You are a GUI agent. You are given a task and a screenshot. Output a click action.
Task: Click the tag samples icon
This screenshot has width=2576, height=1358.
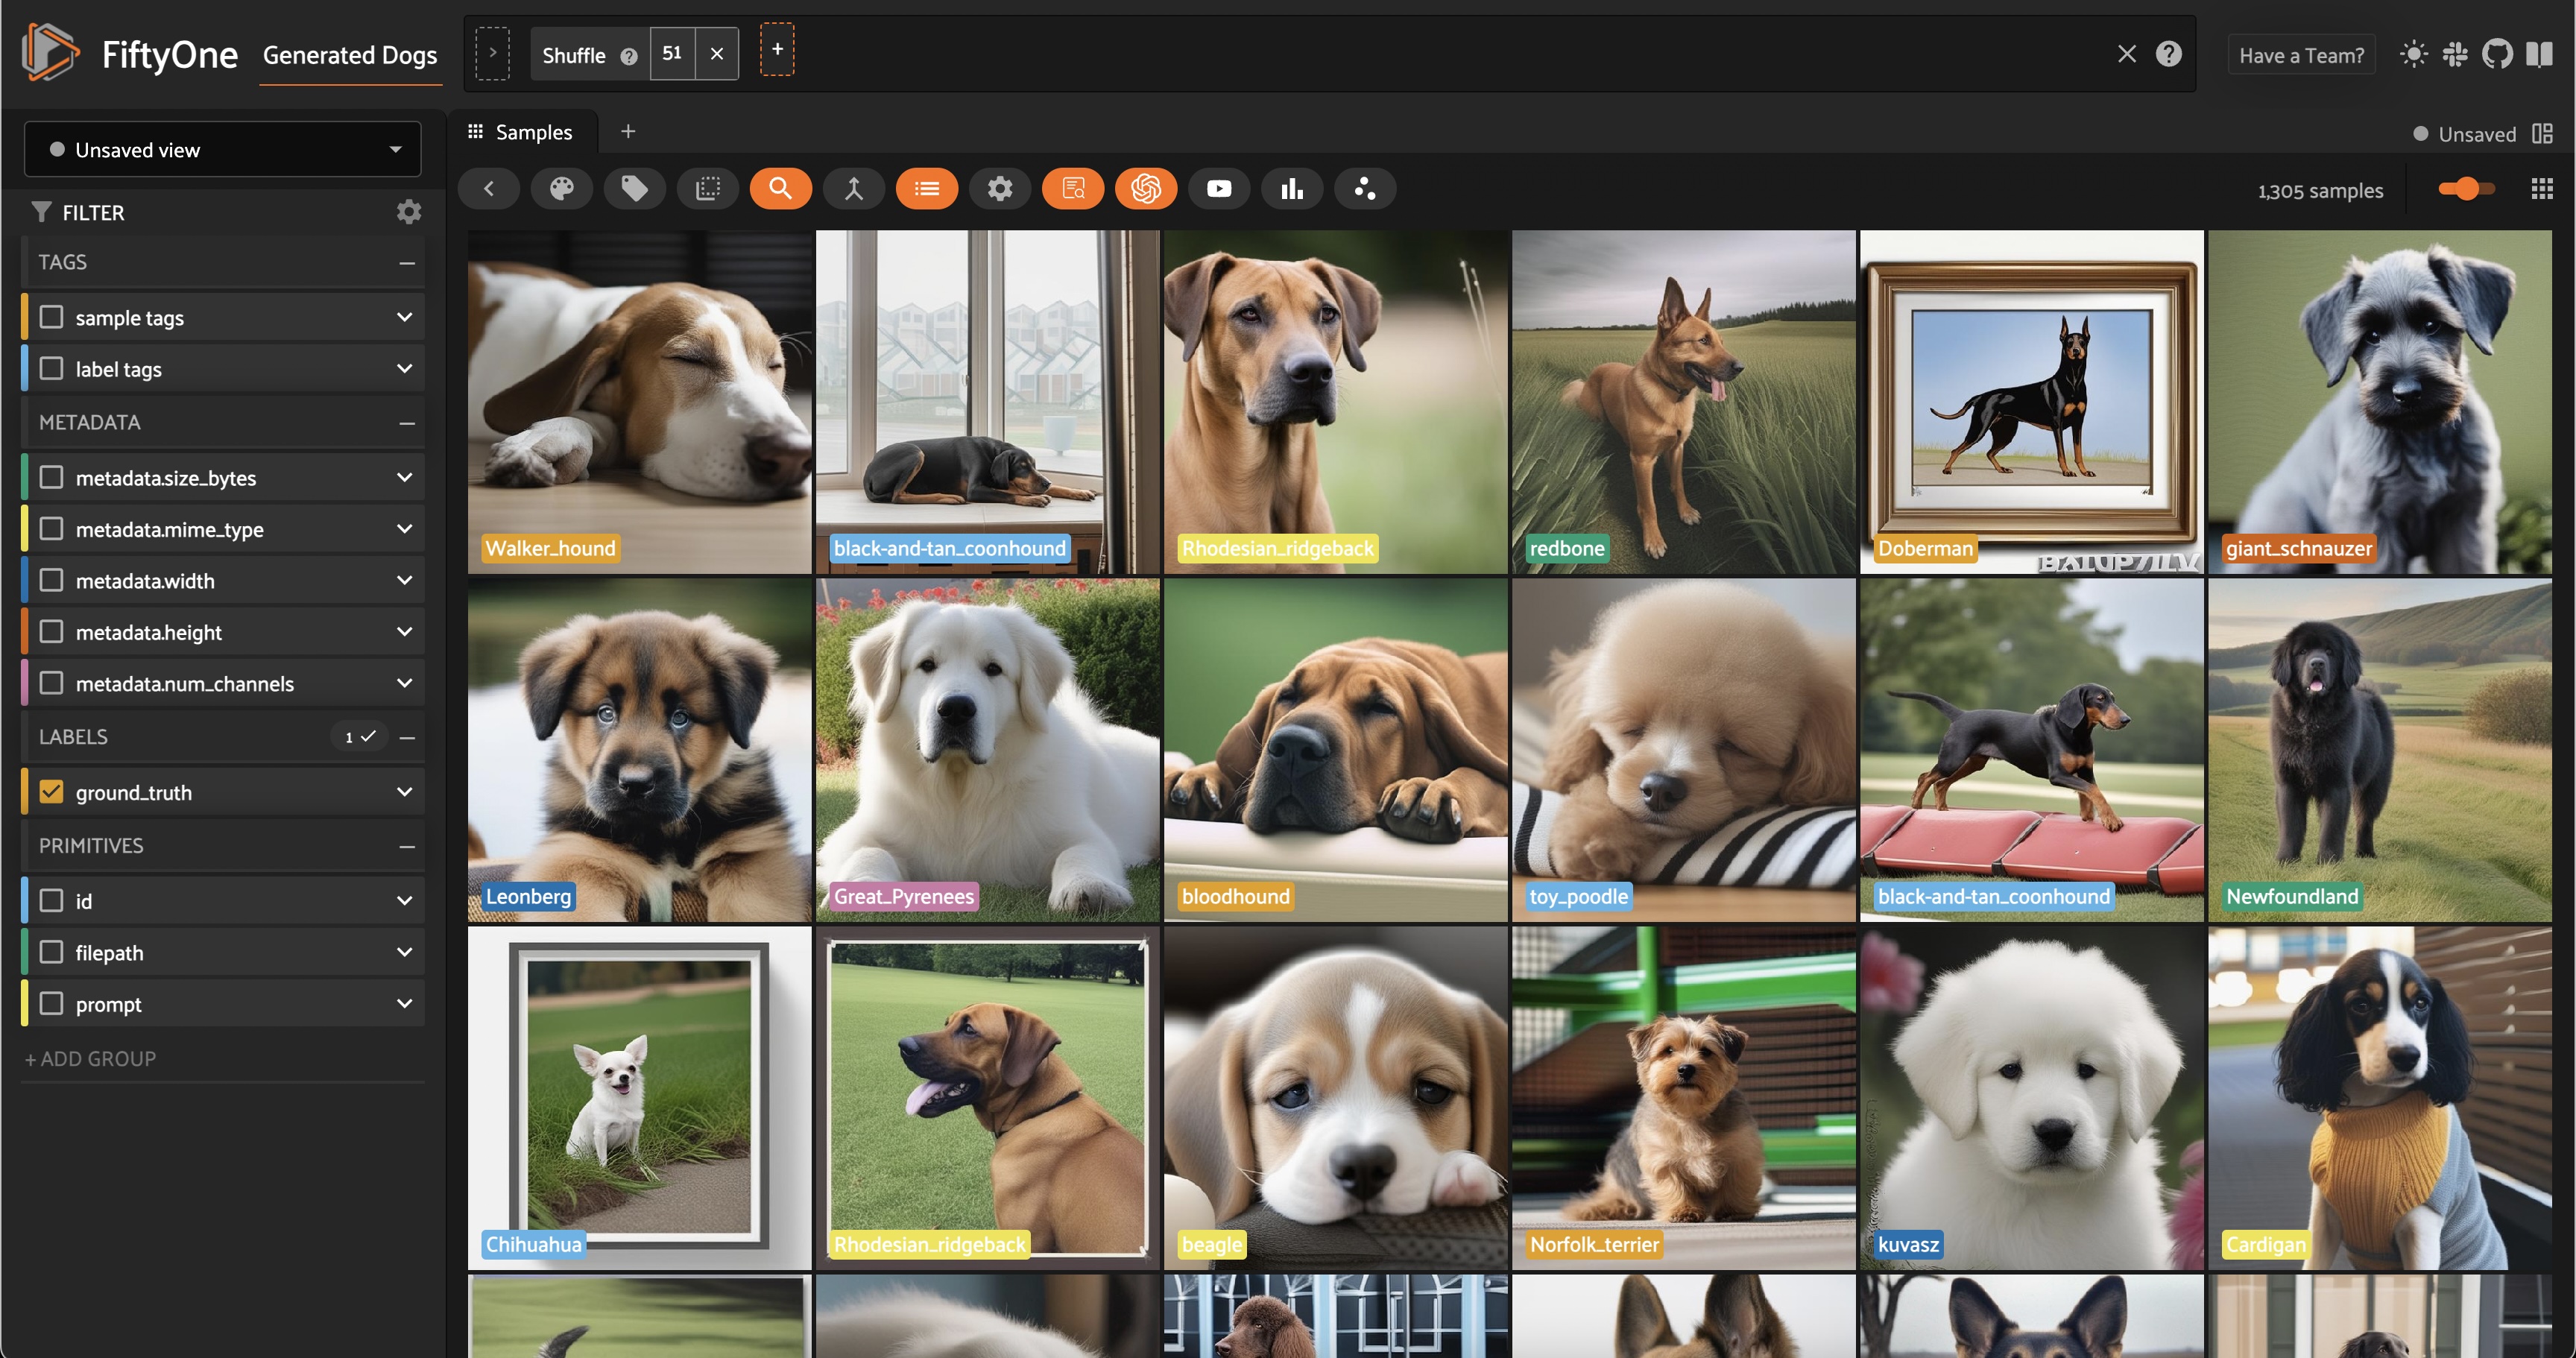click(x=634, y=189)
